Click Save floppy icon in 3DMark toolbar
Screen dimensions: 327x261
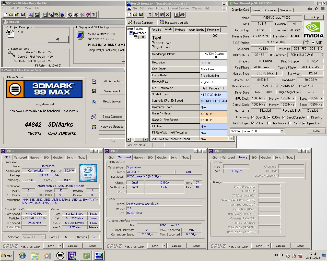click(x=23, y=15)
